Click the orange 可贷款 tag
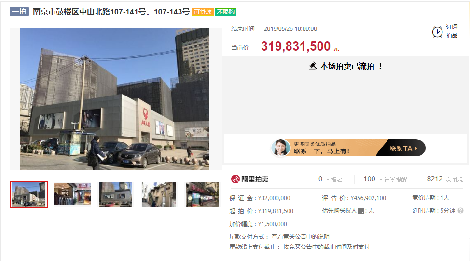470x261 pixels. pyautogui.click(x=203, y=12)
